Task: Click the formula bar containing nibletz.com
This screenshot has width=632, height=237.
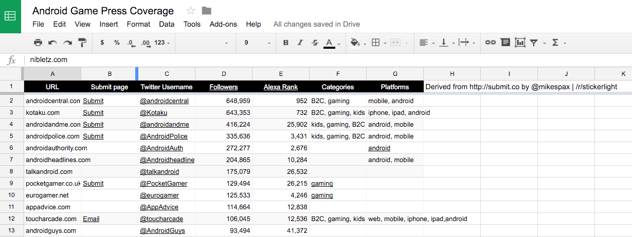Action: tap(328, 60)
